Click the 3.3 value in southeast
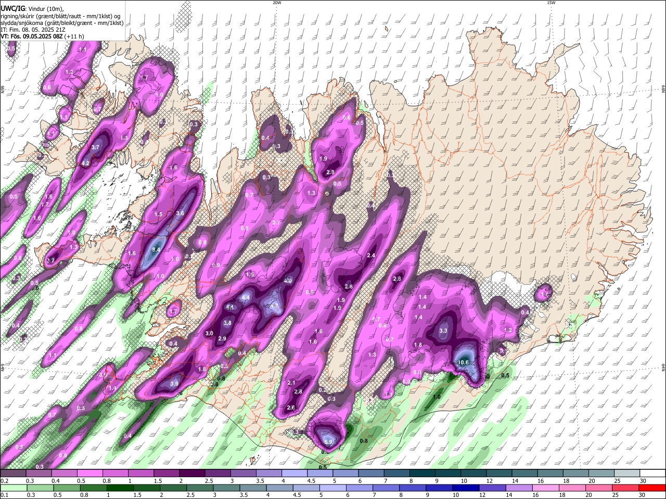The height and width of the screenshot is (499, 666). pyautogui.click(x=443, y=331)
